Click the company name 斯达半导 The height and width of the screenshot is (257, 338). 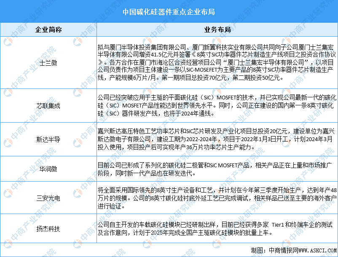48,139
